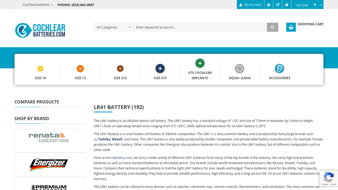The image size is (338, 190).
Task: Click the Renata batteries brand logo
Action: [x=50, y=138]
